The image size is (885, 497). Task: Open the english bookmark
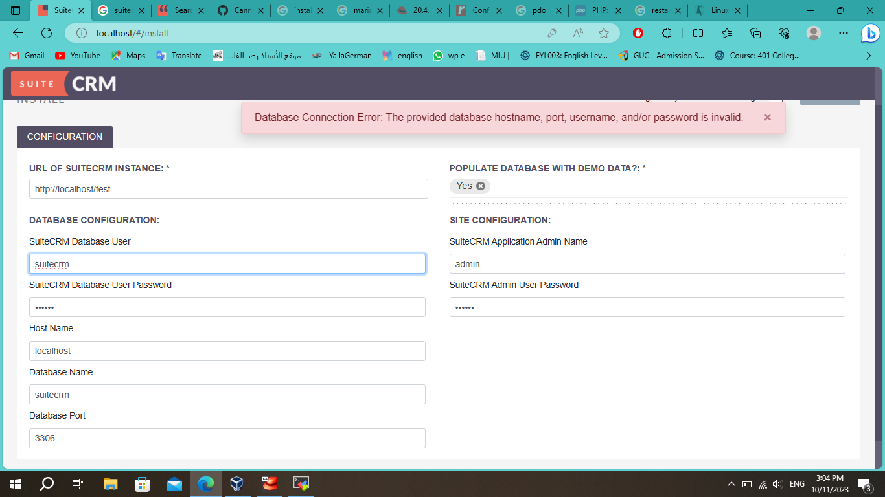coord(402,56)
